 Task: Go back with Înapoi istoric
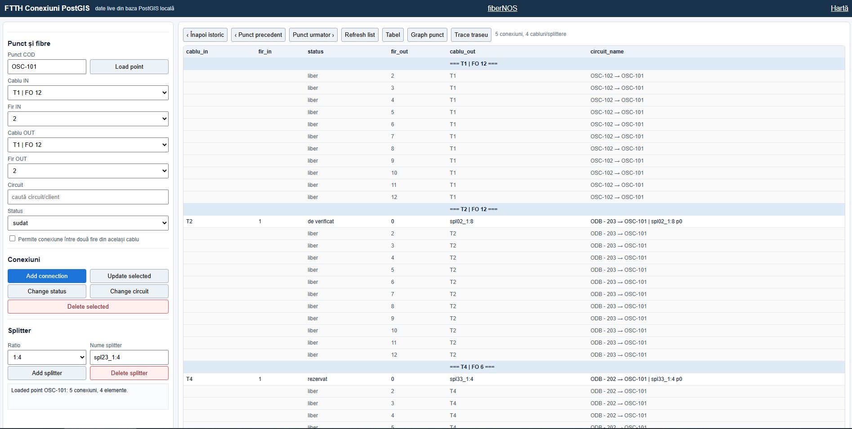click(205, 35)
